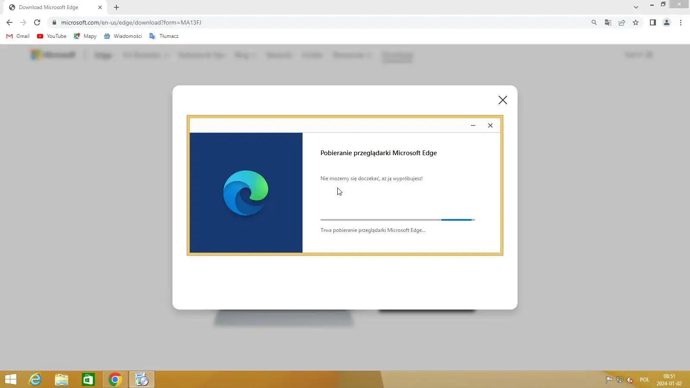Viewport: 690px width, 388px height.
Task: Switch to Google Chrome on taskbar
Action: [x=115, y=380]
